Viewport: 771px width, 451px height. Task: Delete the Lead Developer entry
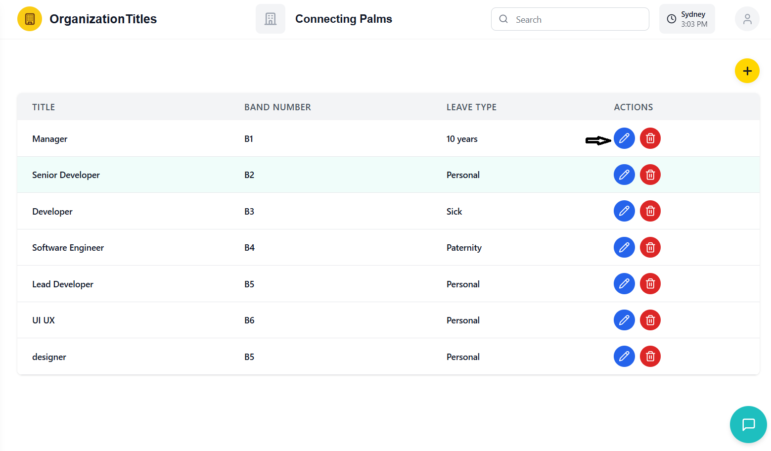point(650,284)
